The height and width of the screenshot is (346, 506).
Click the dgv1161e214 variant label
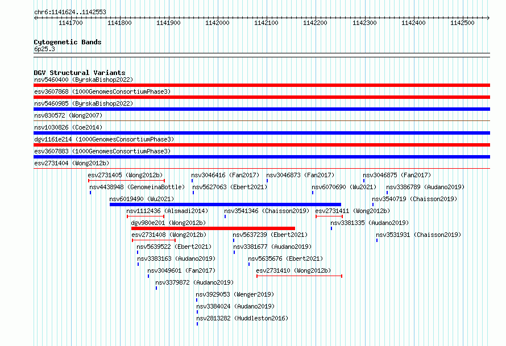point(104,139)
